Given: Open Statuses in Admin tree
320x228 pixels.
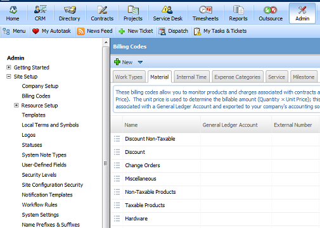Looking at the screenshot, I should (32, 145).
